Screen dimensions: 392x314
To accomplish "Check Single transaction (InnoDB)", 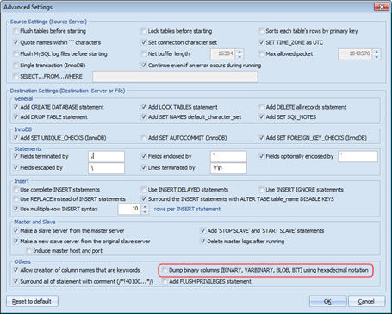I will coord(16,66).
